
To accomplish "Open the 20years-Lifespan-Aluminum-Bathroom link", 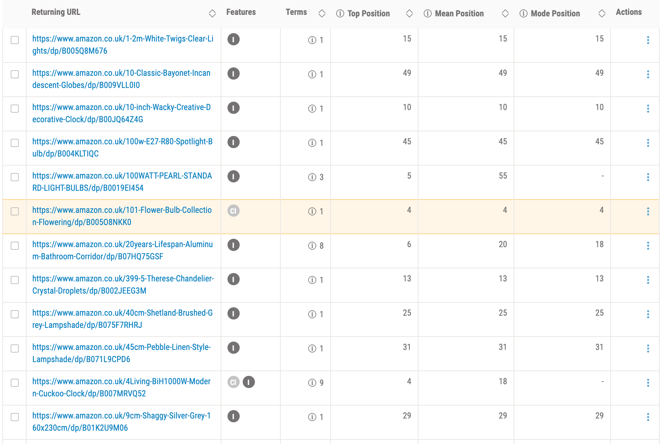I will [x=123, y=250].
